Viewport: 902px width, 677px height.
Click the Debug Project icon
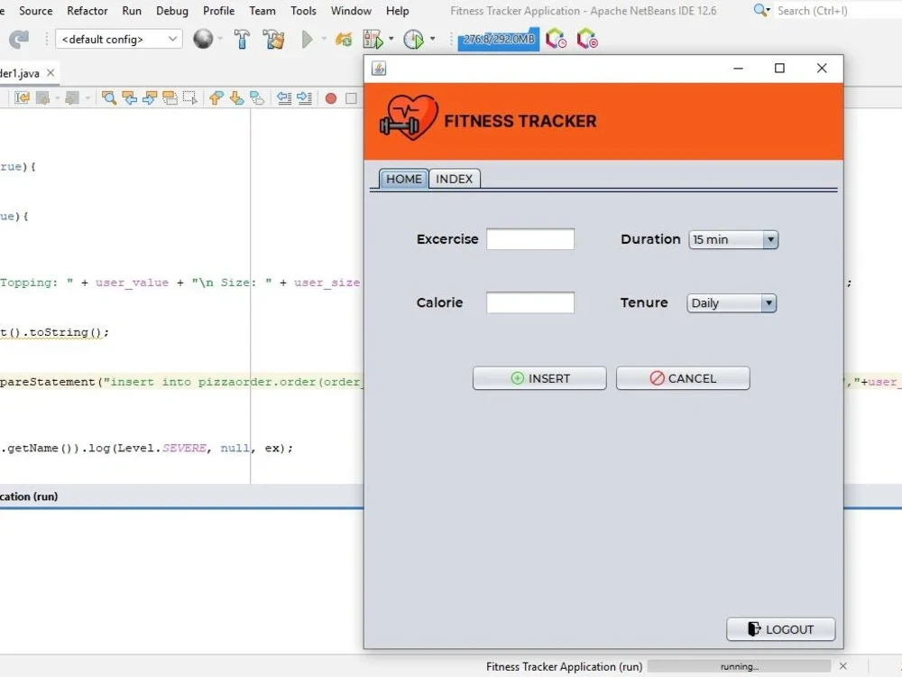[x=373, y=39]
